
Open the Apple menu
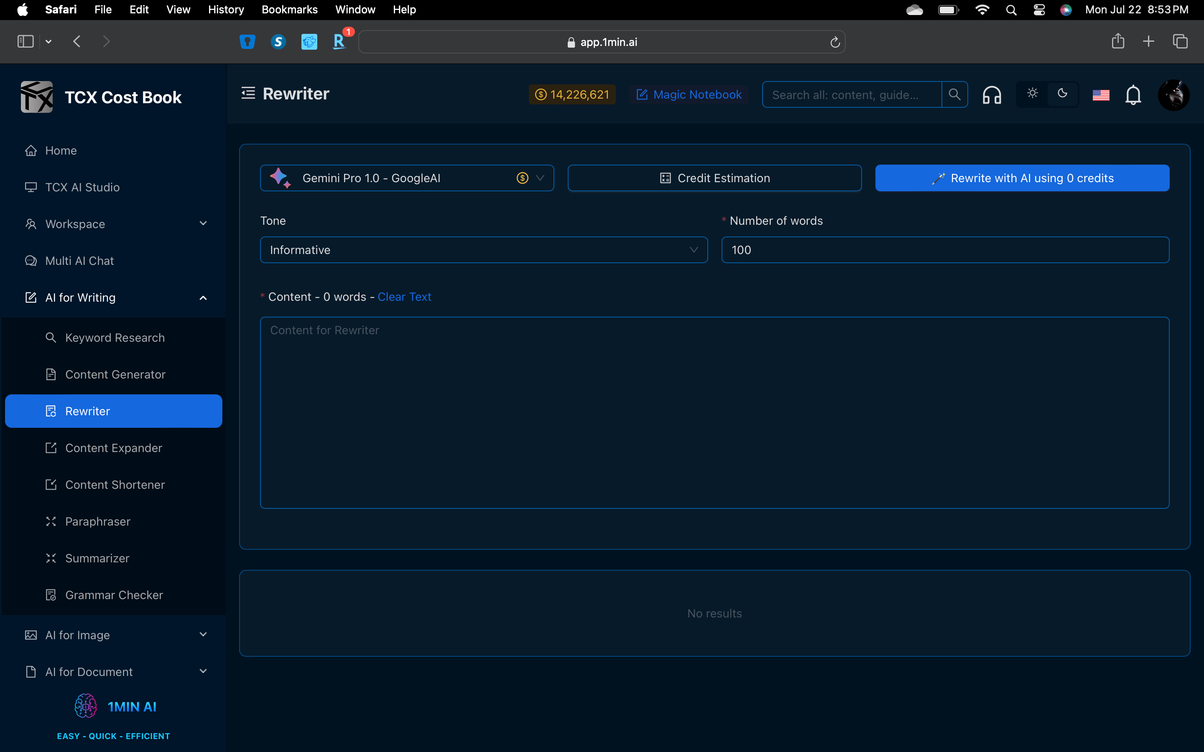pos(23,10)
